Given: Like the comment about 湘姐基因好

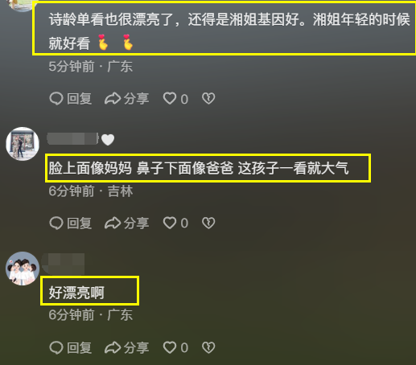Looking at the screenshot, I should point(170,98).
